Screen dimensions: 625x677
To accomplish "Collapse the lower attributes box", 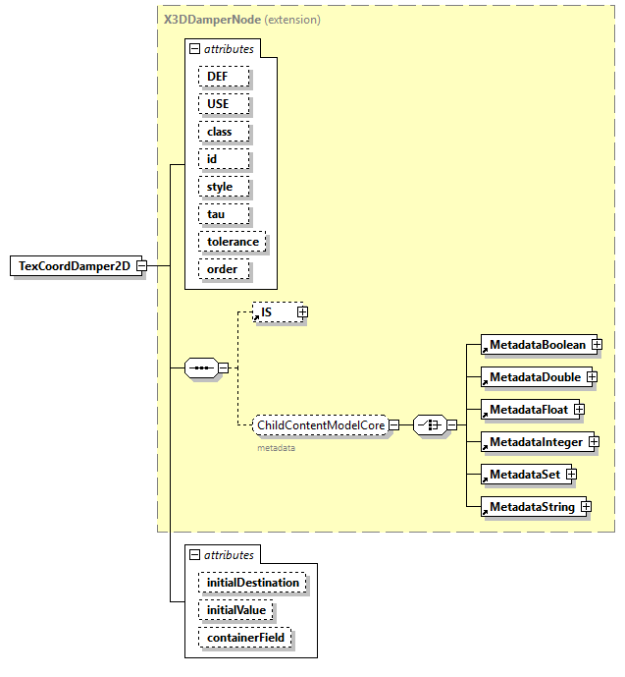I will point(194,555).
